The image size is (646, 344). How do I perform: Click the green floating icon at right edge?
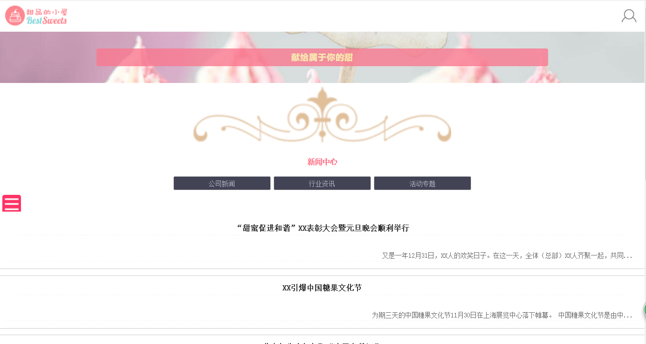coord(645,309)
